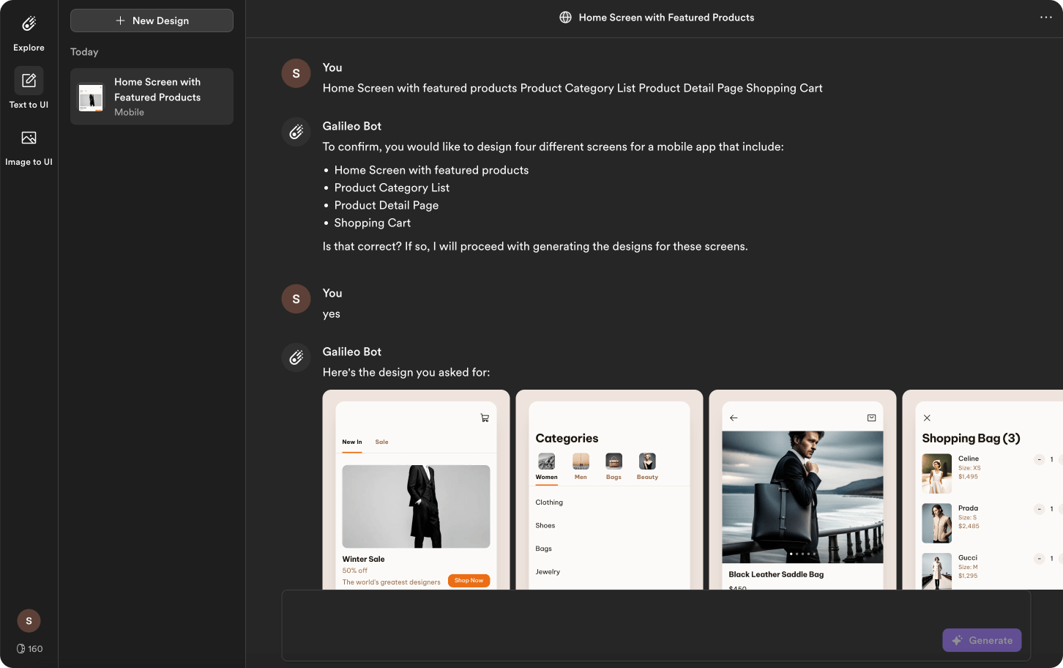Select the New In tab in design

point(352,442)
